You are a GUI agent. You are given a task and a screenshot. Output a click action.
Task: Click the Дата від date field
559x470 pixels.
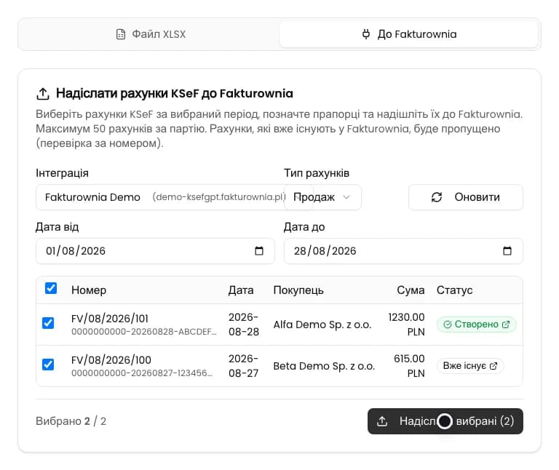pos(155,251)
